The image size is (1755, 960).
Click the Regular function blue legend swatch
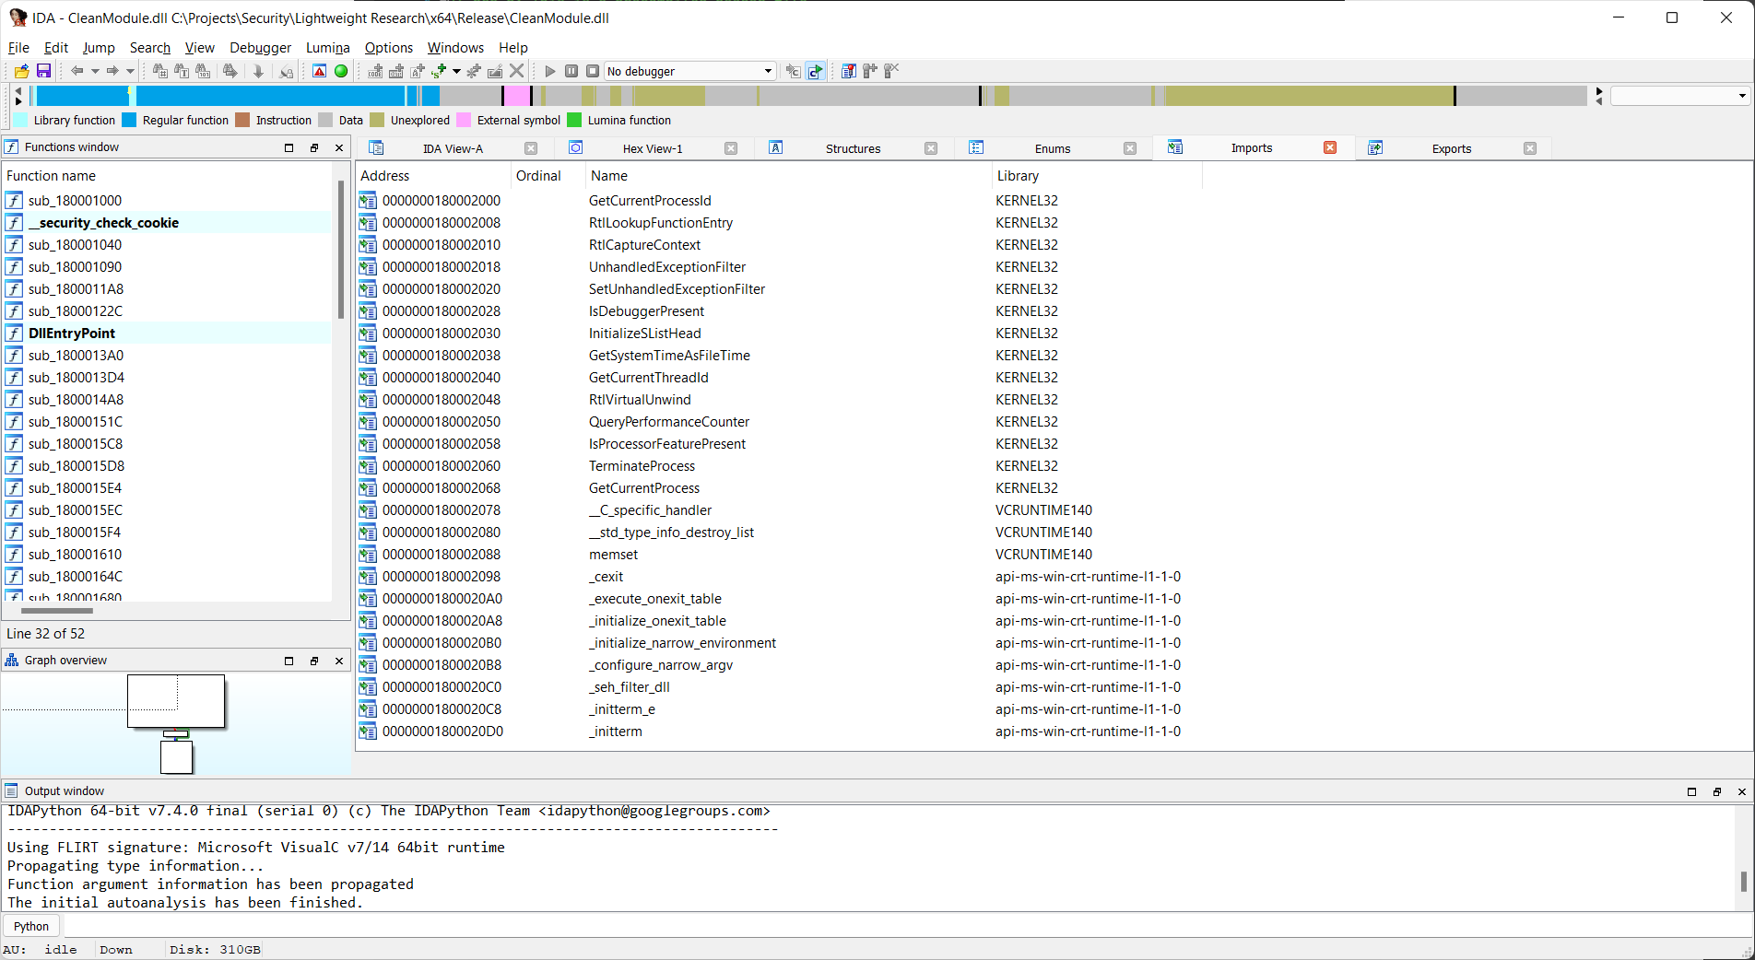[x=129, y=121]
